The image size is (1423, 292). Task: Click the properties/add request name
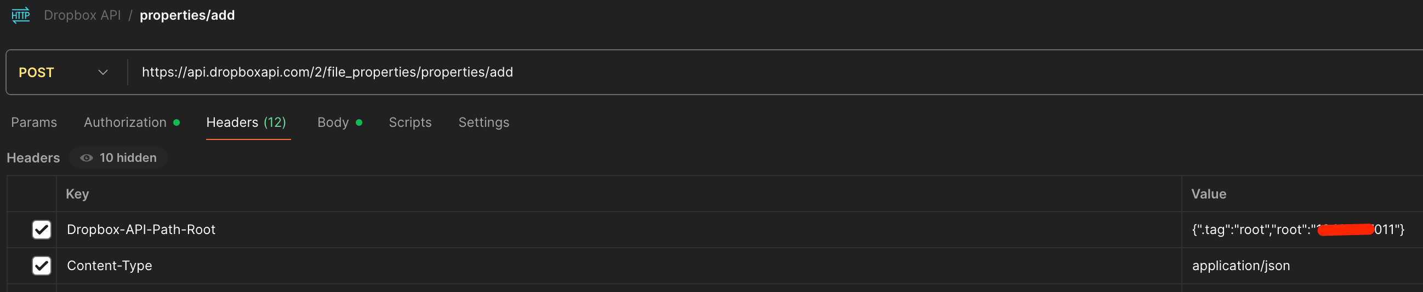pos(187,15)
